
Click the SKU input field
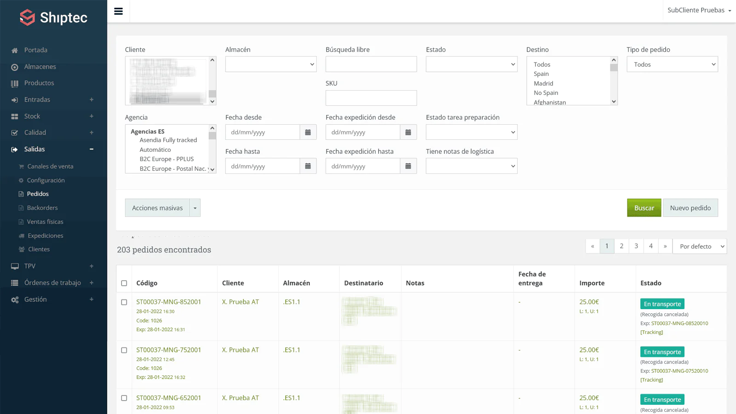click(x=371, y=98)
